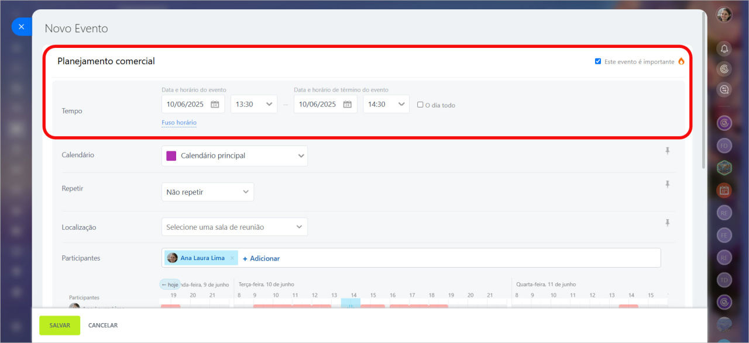The height and width of the screenshot is (343, 749).
Task: Click the fire icon next to important event
Action: pos(681,61)
